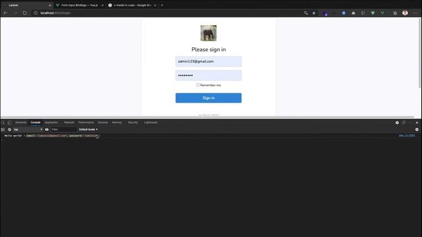Close the v-model in vuejs Google tab

tap(155, 5)
